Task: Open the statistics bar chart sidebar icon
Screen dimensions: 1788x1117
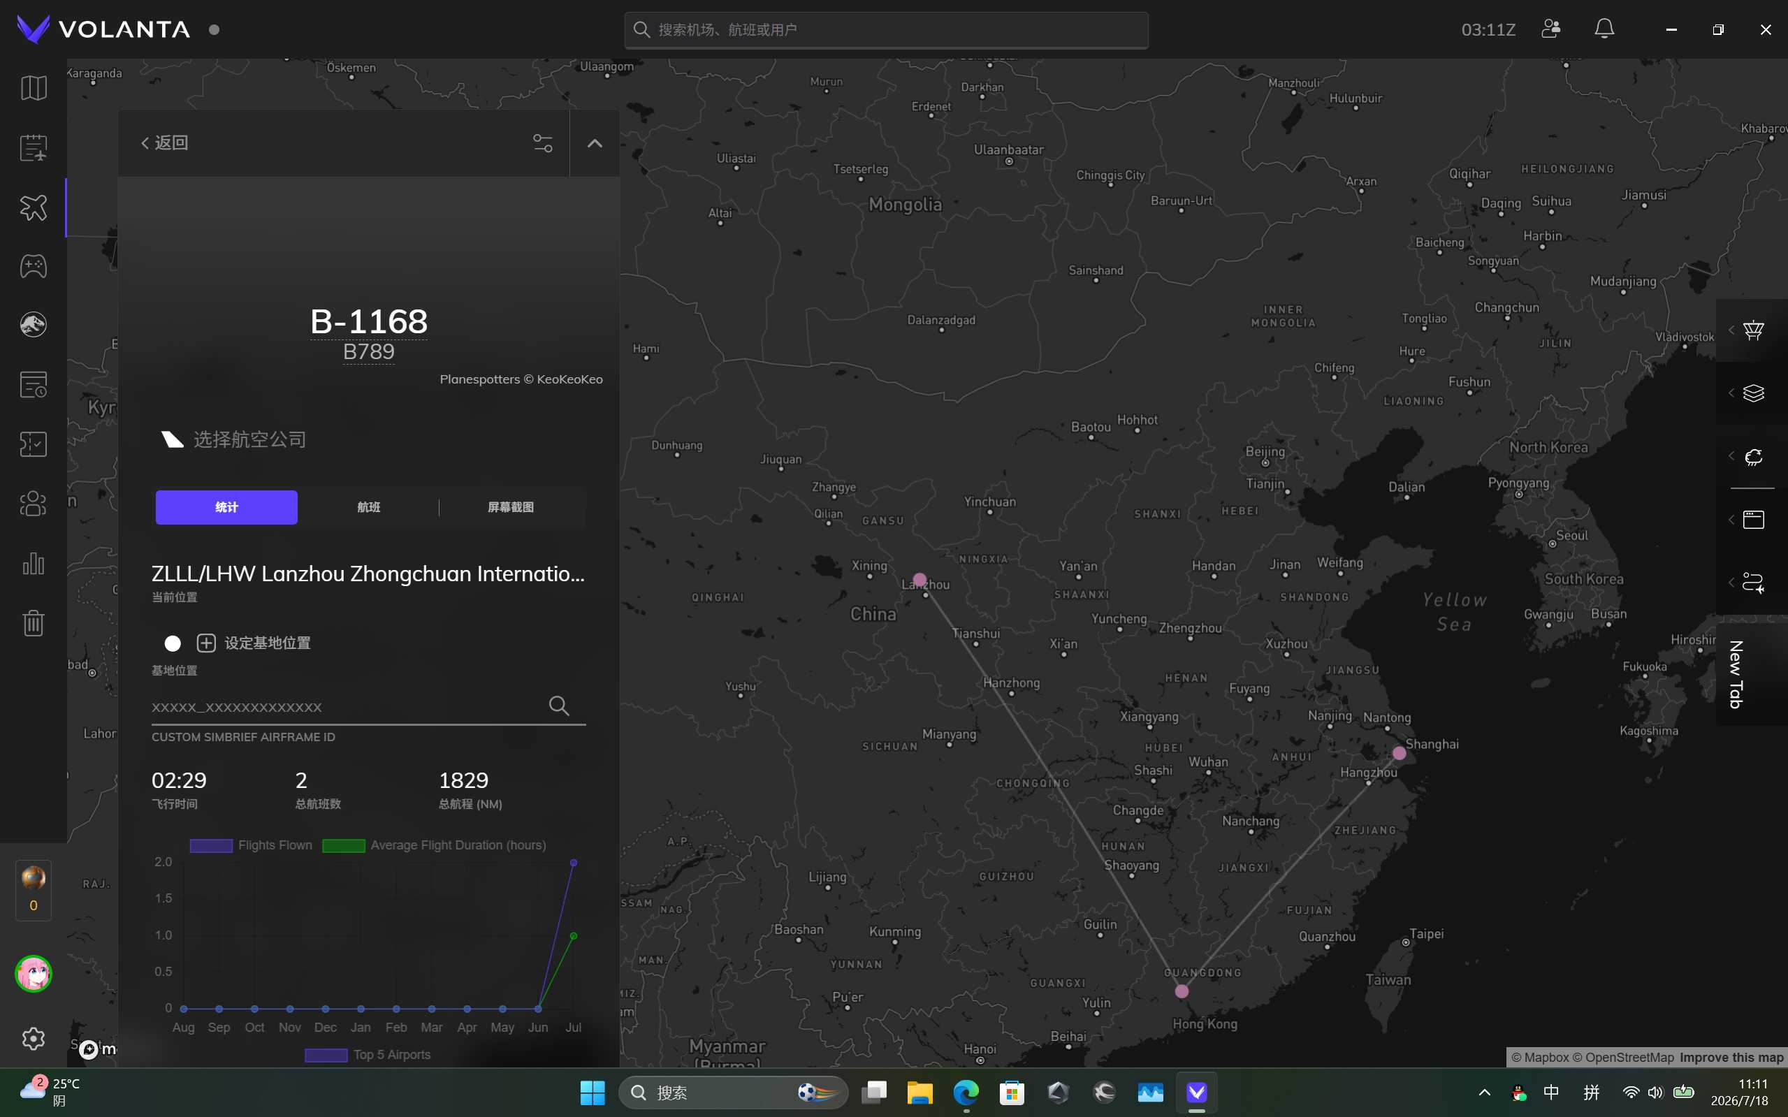Action: (34, 564)
